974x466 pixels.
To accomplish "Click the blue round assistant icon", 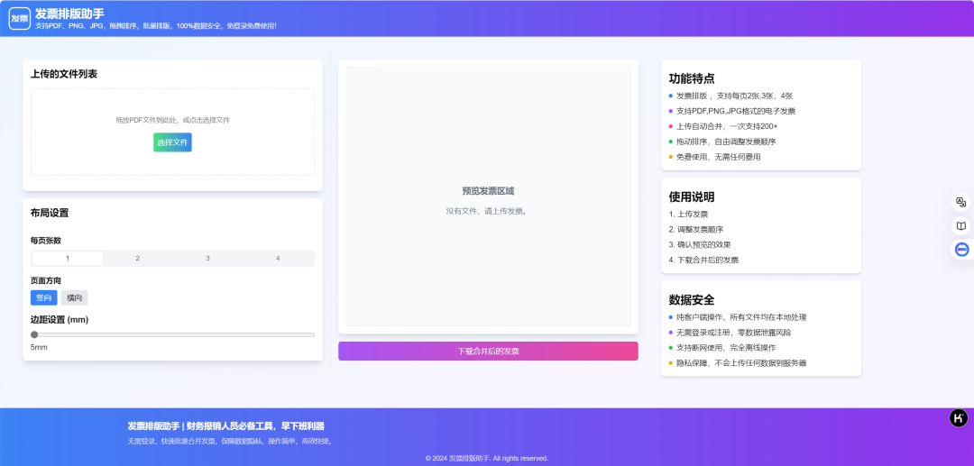I will (x=961, y=250).
